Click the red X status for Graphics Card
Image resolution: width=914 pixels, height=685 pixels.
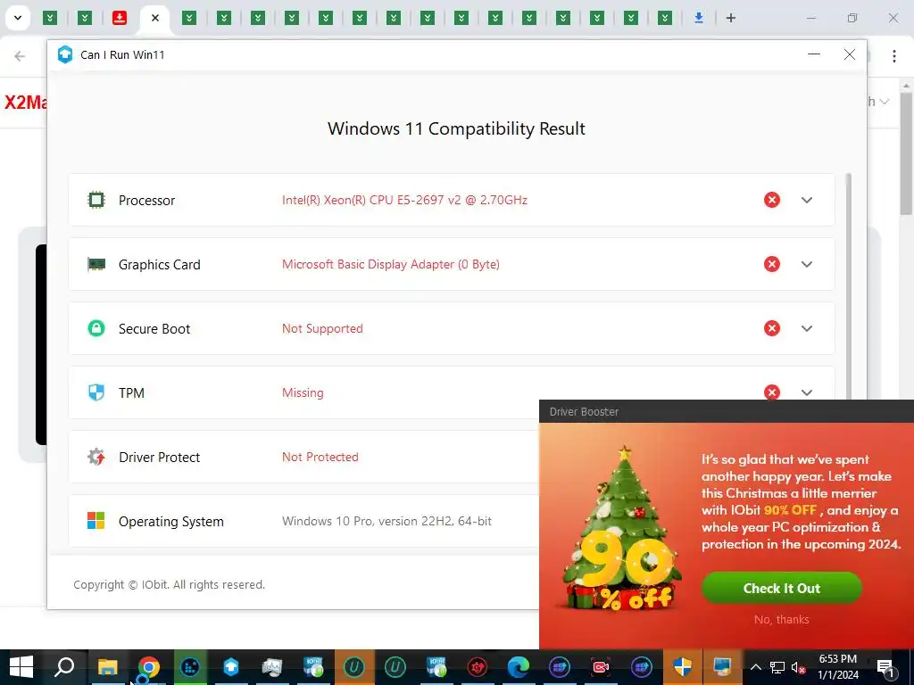coord(772,264)
